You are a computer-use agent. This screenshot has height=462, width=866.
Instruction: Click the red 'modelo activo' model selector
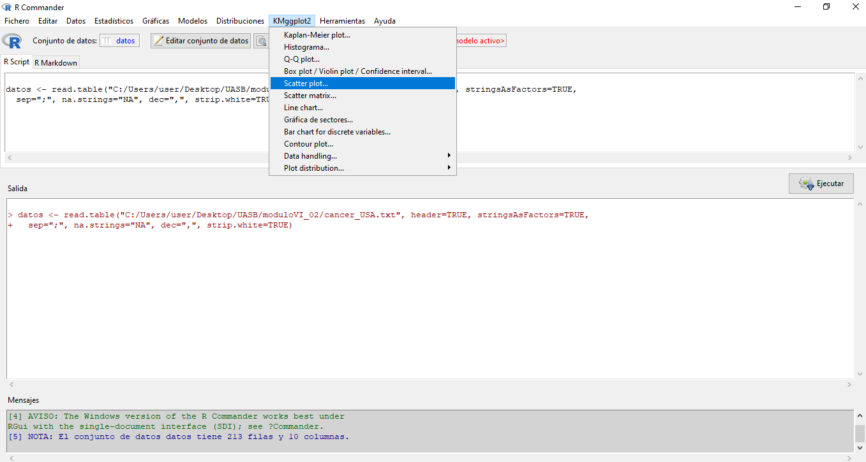click(x=481, y=41)
